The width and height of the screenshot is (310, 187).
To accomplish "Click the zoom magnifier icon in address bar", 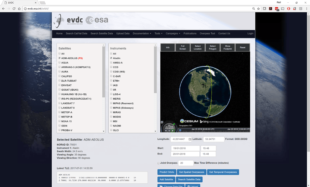I will tap(253, 9).
